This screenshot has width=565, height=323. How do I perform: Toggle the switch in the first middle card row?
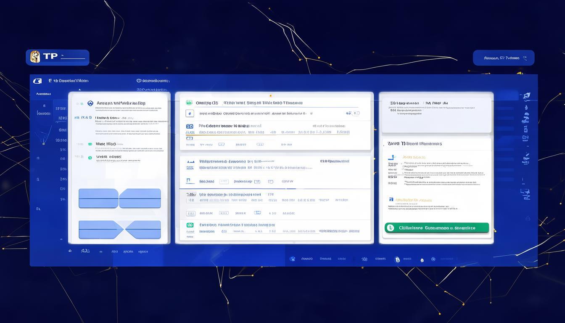(355, 113)
